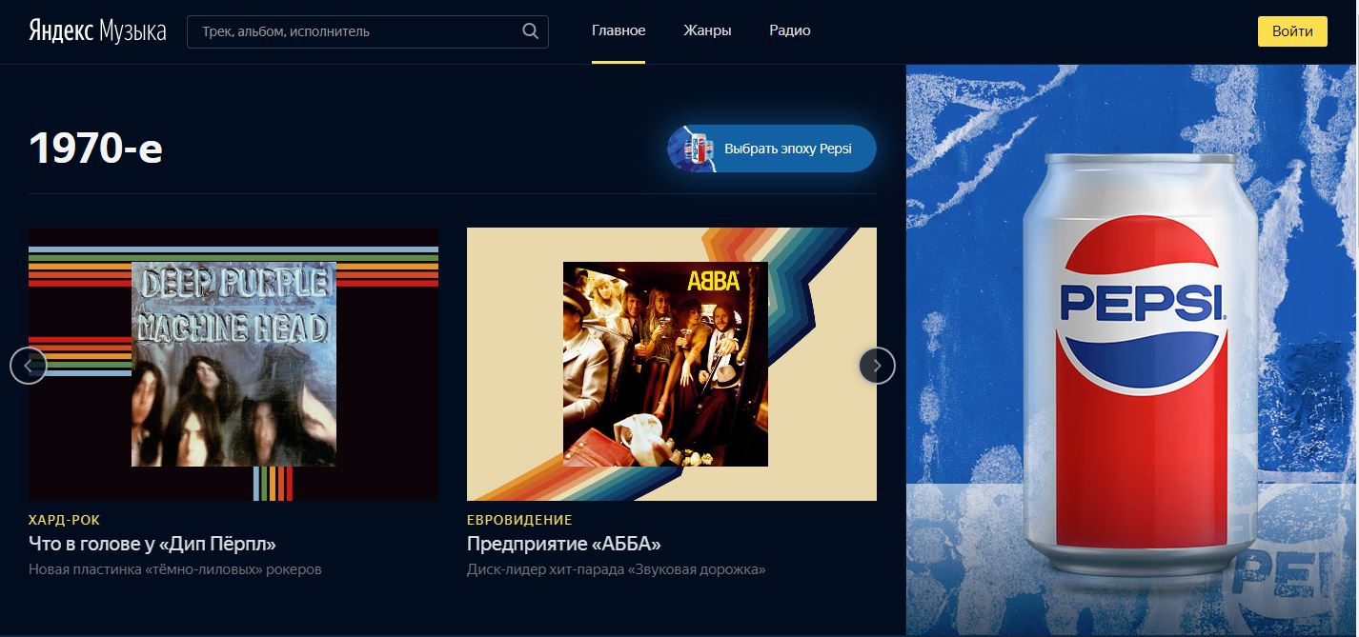Open the Жанры tab

[707, 30]
